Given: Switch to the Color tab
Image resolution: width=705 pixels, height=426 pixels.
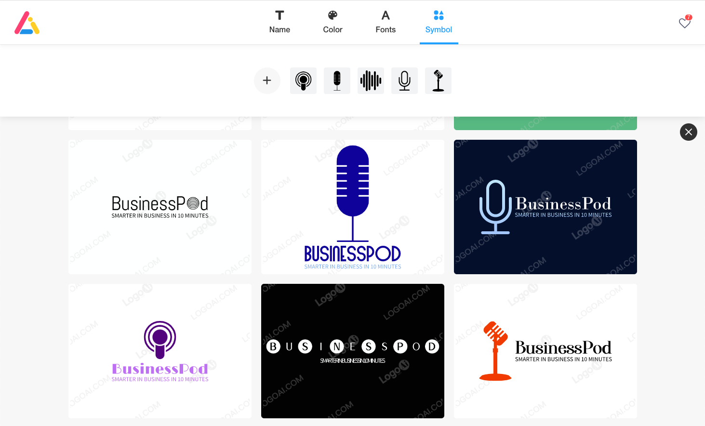Looking at the screenshot, I should click(333, 22).
